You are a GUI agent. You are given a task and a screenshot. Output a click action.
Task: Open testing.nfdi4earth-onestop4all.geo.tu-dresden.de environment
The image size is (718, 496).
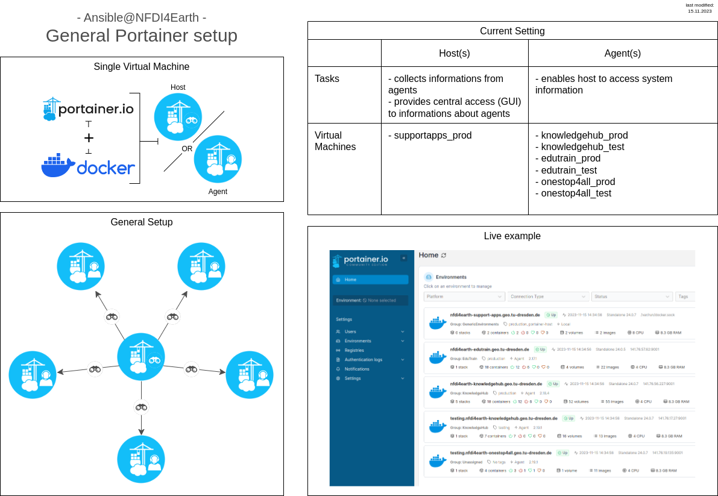pyautogui.click(x=500, y=453)
